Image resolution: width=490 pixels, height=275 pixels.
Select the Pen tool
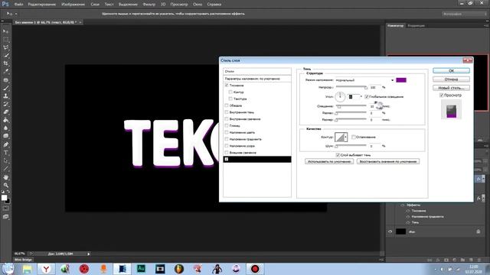pyautogui.click(x=5, y=144)
